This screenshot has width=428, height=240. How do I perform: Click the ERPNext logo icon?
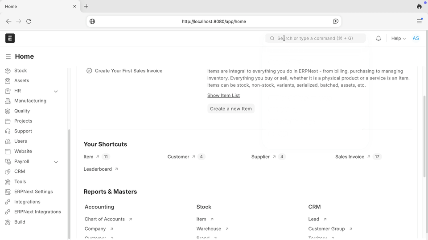click(x=10, y=38)
